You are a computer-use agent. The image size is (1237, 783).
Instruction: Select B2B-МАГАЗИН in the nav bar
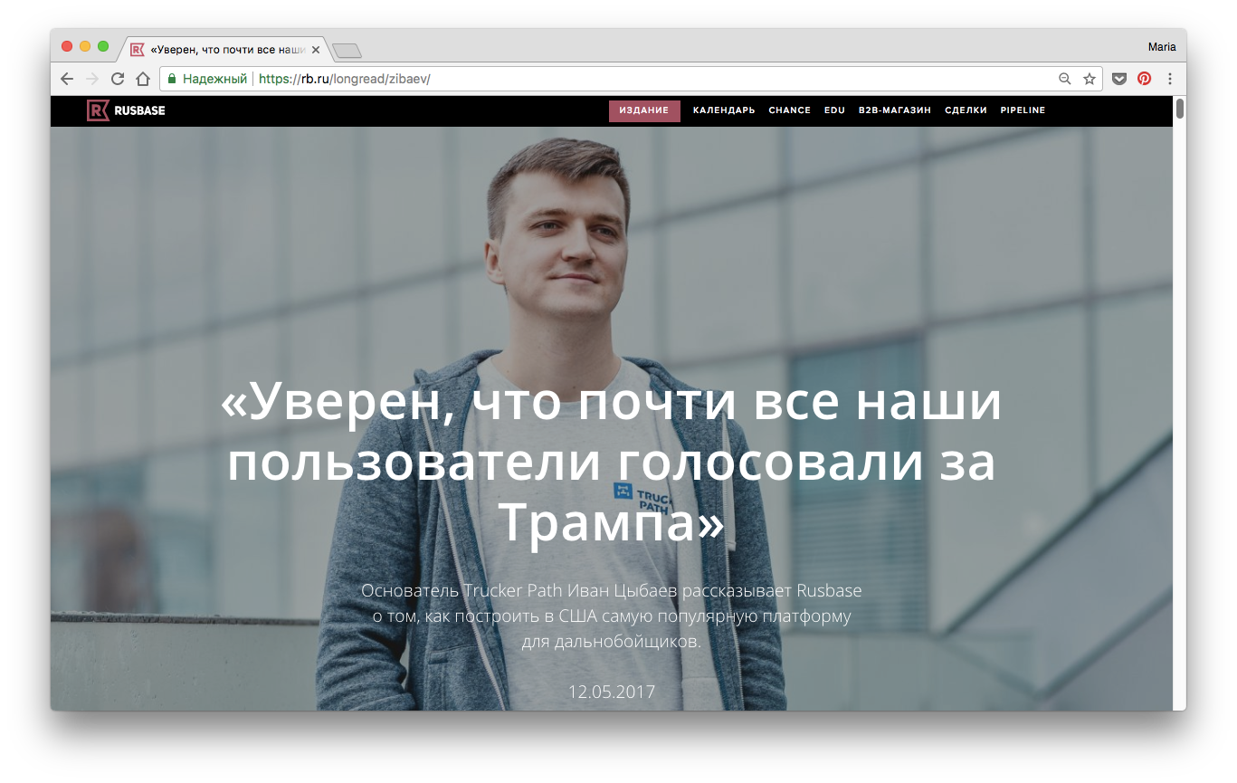click(x=895, y=110)
